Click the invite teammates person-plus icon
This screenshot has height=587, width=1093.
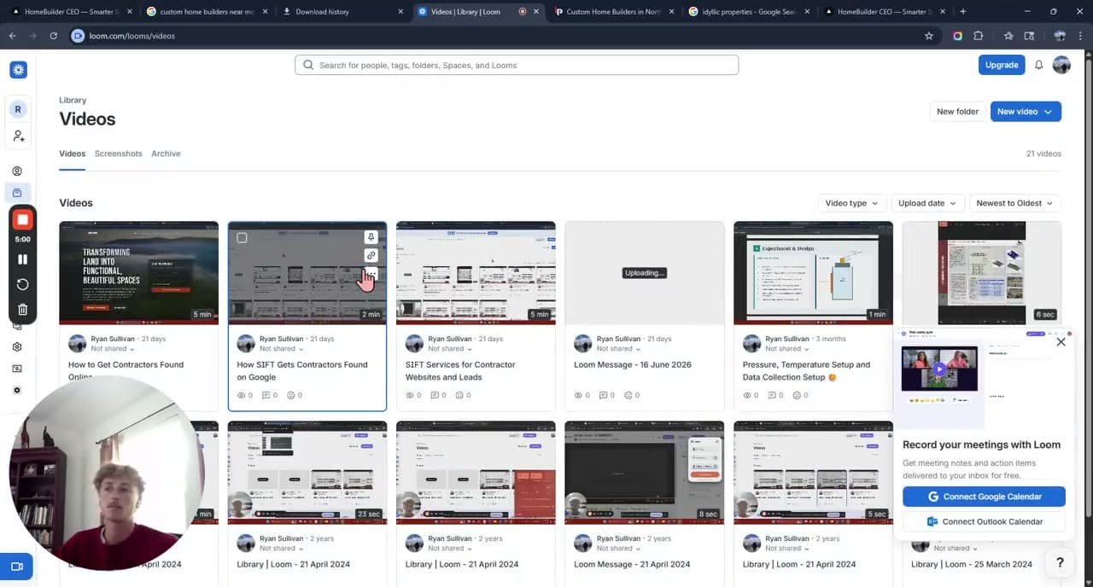coord(18,137)
